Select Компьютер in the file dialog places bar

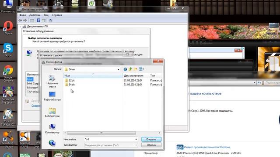point(52,129)
